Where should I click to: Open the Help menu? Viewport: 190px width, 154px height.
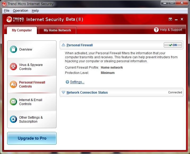point(35,11)
